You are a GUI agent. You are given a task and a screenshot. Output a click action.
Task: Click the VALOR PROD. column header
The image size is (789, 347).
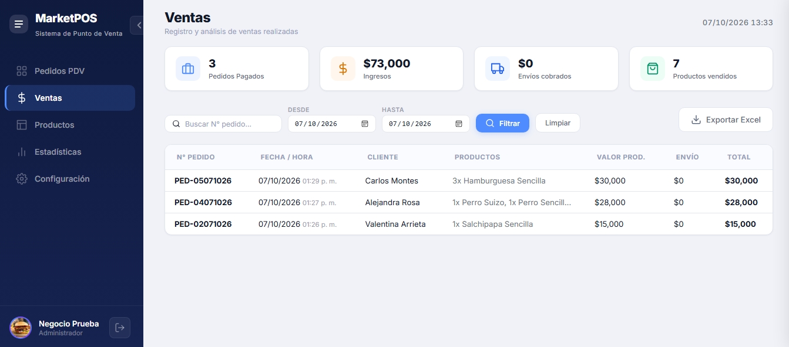point(621,157)
